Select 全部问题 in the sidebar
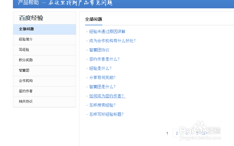This screenshot has width=234, height=146. coord(45,29)
